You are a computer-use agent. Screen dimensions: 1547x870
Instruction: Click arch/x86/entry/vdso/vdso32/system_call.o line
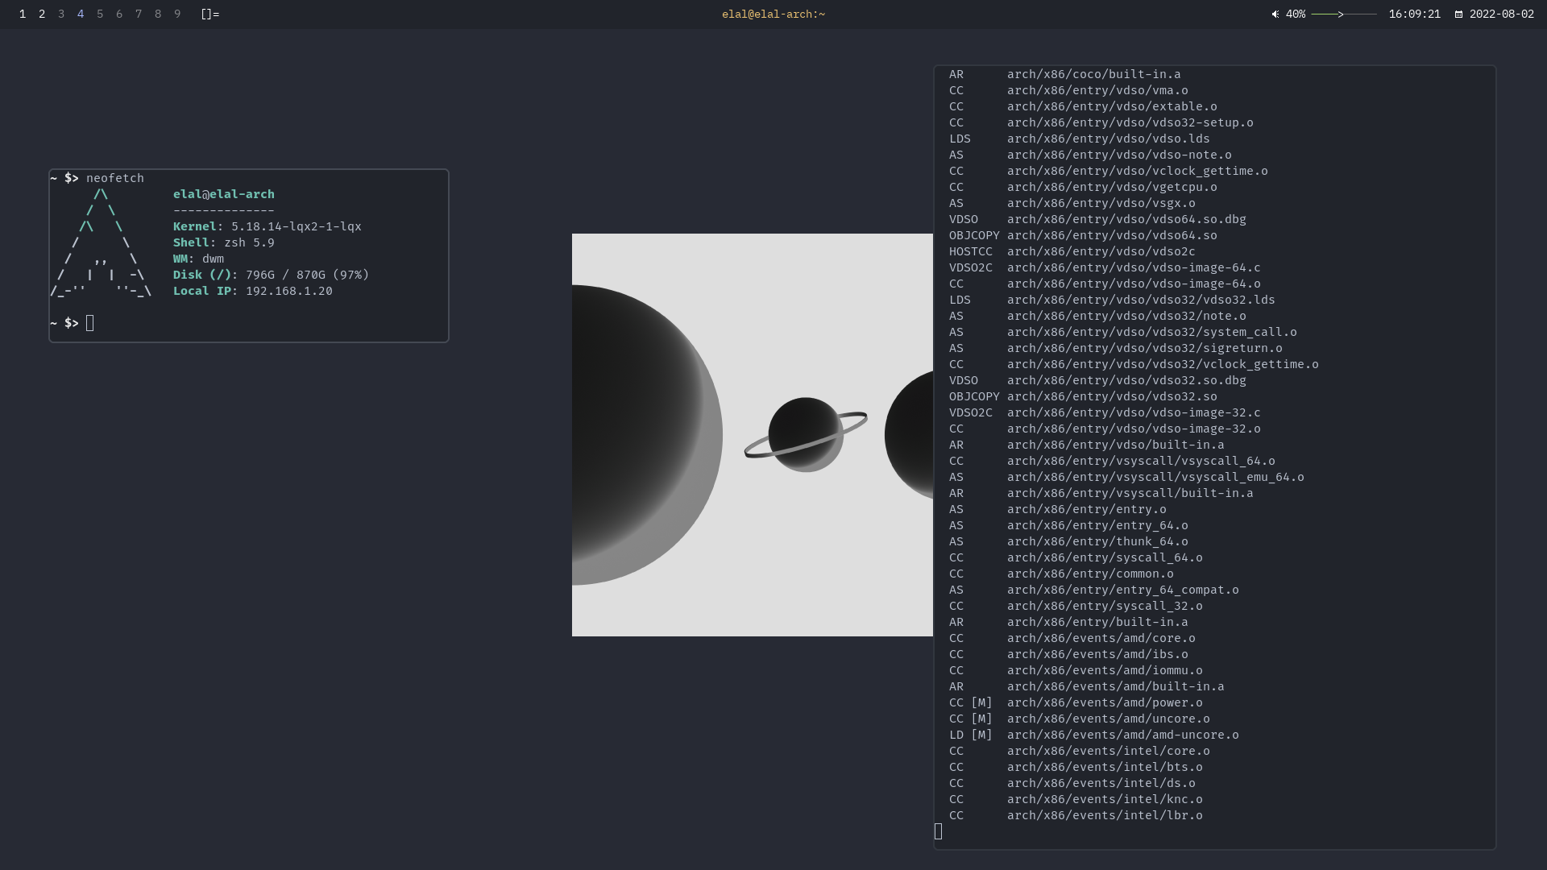(1123, 332)
